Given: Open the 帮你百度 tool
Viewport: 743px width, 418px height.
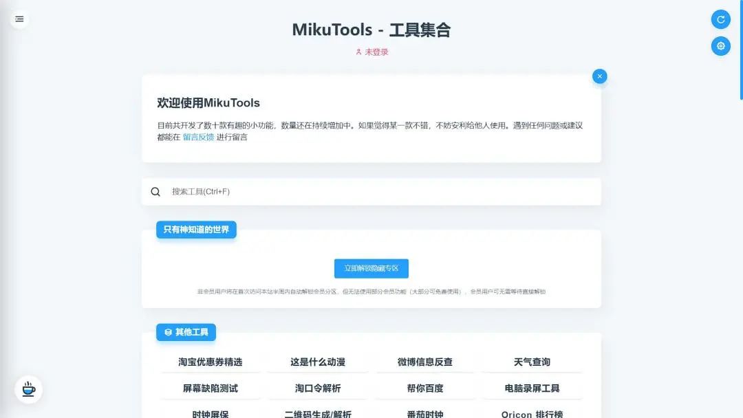Looking at the screenshot, I should [425, 388].
